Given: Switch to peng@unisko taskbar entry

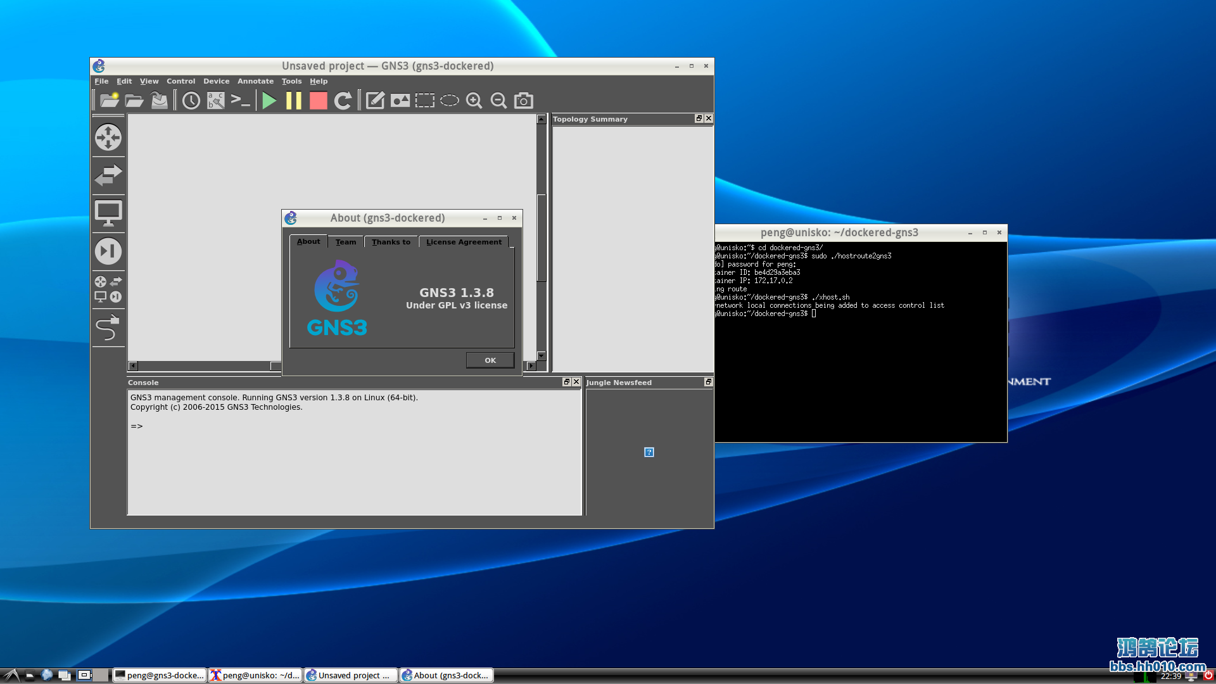Looking at the screenshot, I should (x=255, y=675).
